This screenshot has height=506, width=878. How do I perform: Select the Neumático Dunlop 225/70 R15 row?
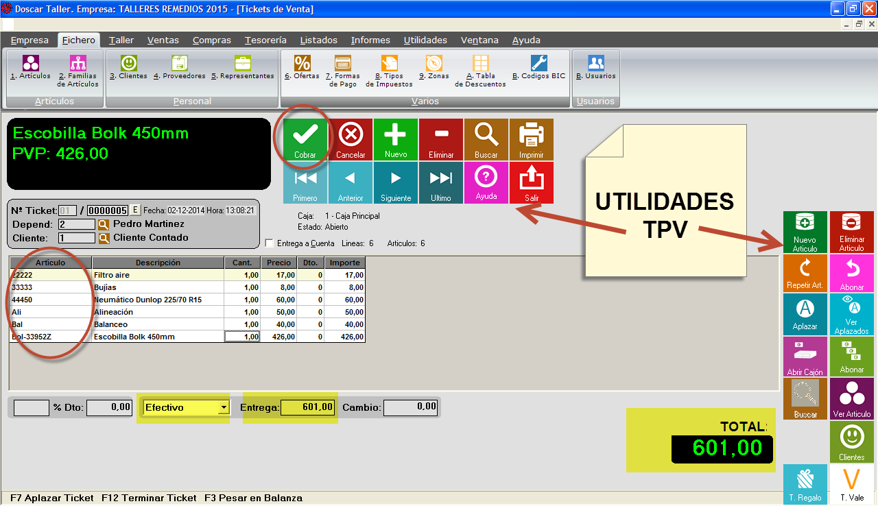[x=187, y=300]
